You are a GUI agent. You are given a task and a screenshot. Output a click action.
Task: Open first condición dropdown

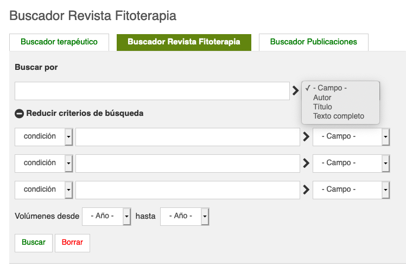click(44, 137)
